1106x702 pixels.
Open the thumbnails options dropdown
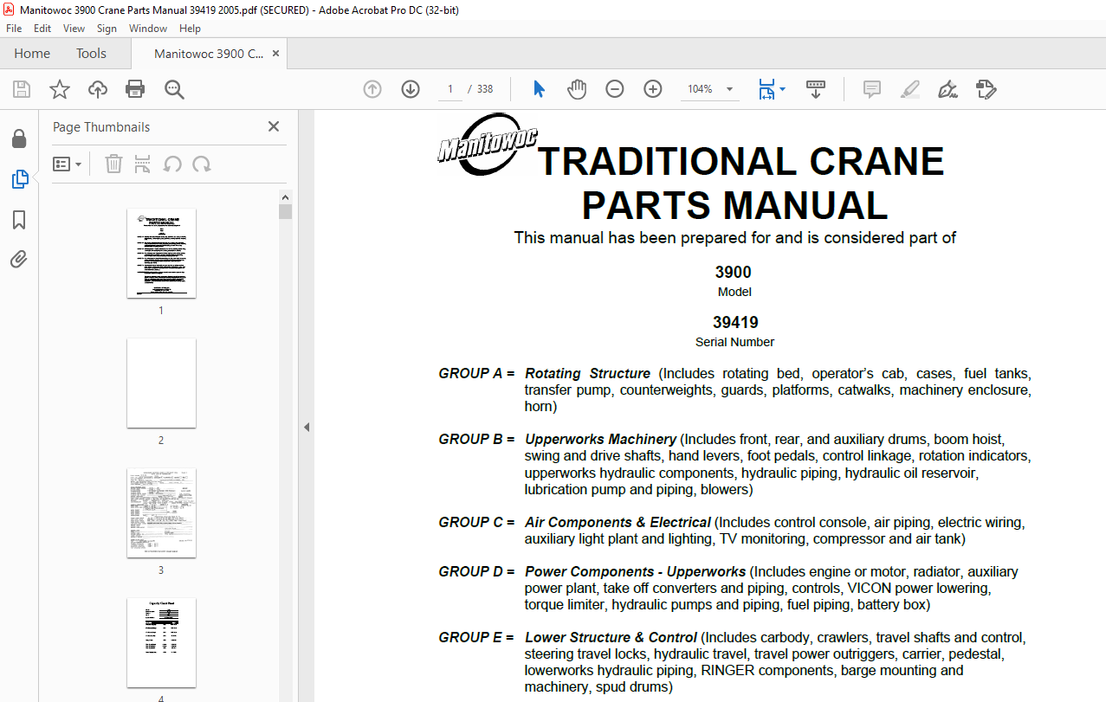pos(67,164)
